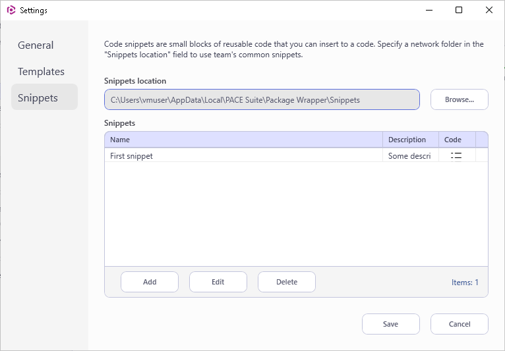Click the Code column header
Viewport: 505px width, 351px height.
[457, 140]
